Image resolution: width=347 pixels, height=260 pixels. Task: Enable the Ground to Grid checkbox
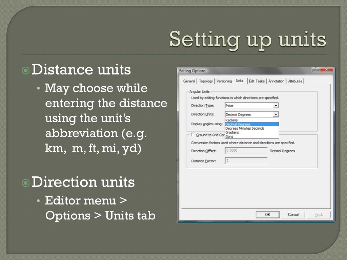pyautogui.click(x=193, y=135)
